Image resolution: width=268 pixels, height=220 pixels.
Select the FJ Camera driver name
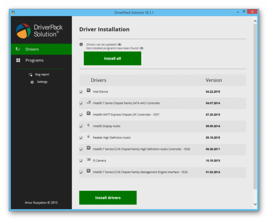pyautogui.click(x=99, y=161)
